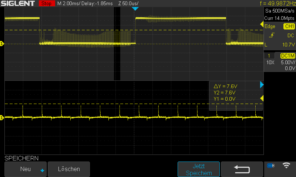Click the Wi-Fi status icon

tap(286, 165)
